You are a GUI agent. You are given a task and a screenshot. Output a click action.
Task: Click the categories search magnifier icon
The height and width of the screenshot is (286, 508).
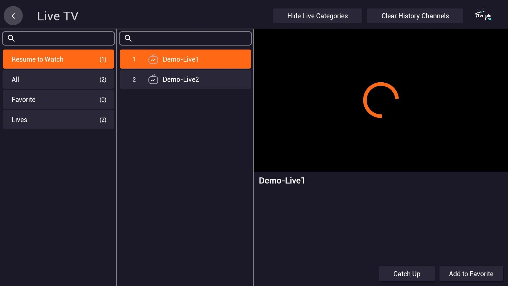[x=11, y=38]
